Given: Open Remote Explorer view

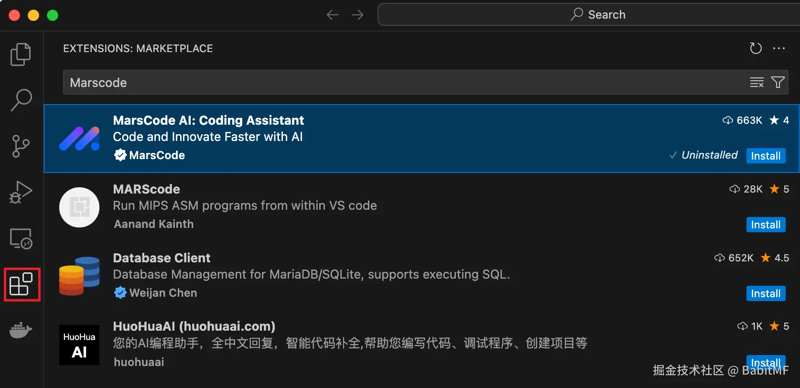Looking at the screenshot, I should tap(21, 238).
